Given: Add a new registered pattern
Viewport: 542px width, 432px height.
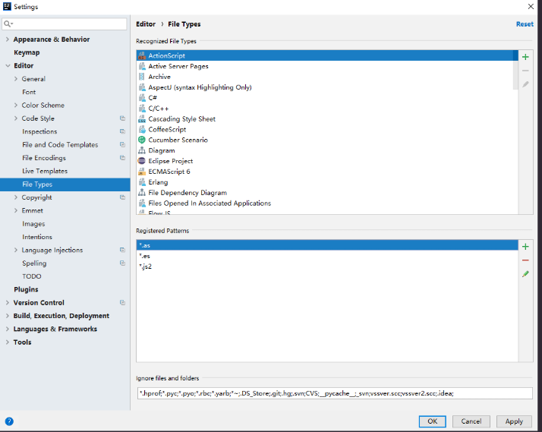Looking at the screenshot, I should click(x=525, y=247).
